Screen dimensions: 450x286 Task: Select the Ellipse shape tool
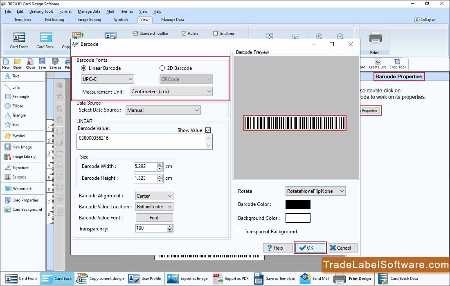click(x=14, y=106)
